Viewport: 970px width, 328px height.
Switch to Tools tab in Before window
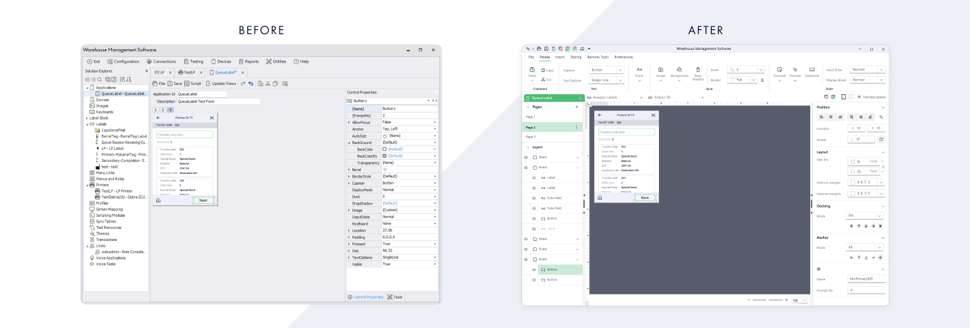click(x=394, y=297)
